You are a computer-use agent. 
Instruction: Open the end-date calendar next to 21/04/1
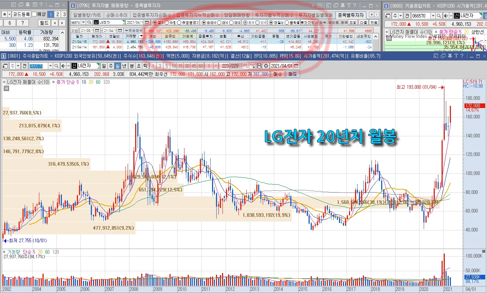coord(120,30)
